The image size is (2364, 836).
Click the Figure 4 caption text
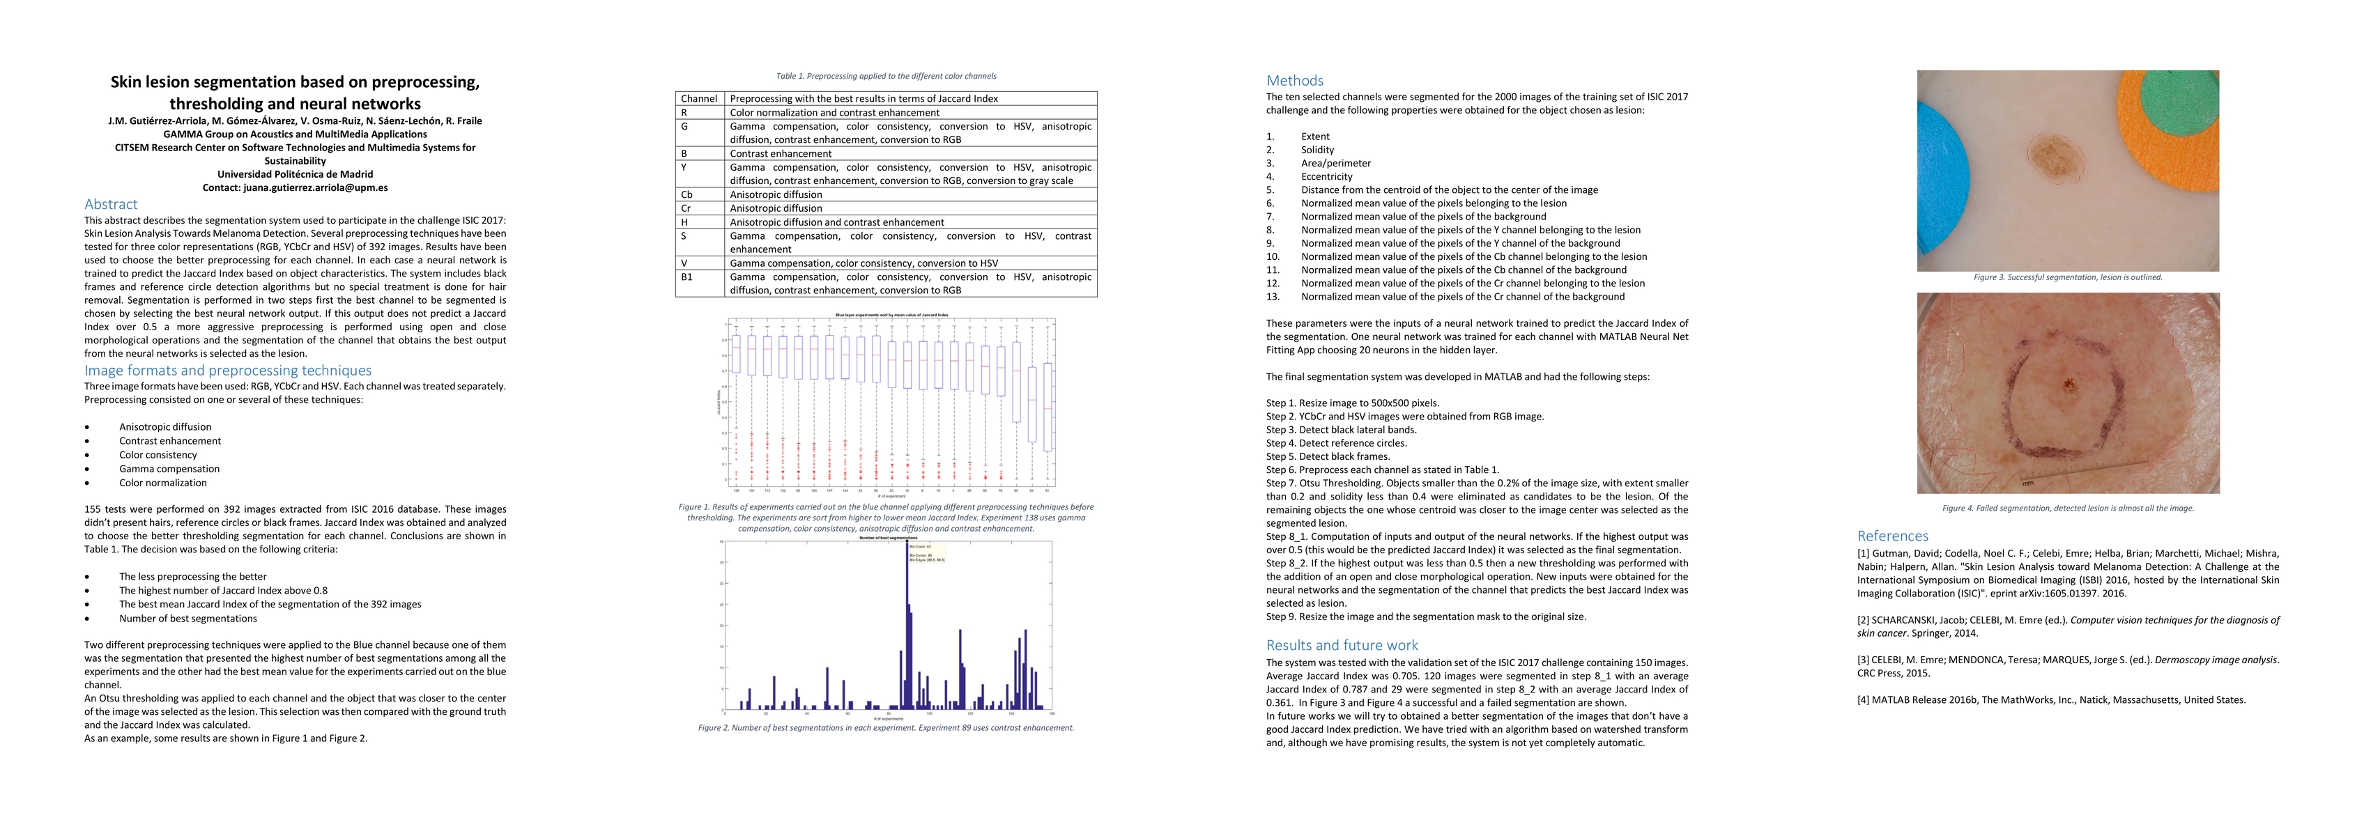point(2068,509)
